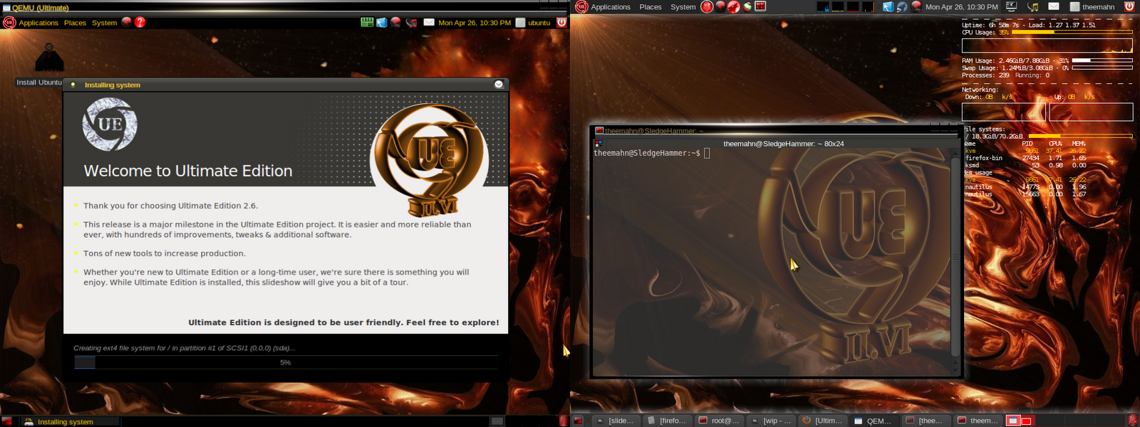Viewport: 1140px width, 427px height.
Task: Click 'ksmd' process row in conky monitor
Action: point(1026,165)
